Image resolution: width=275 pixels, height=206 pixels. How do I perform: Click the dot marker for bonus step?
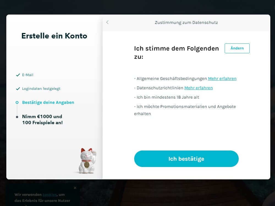click(x=17, y=117)
